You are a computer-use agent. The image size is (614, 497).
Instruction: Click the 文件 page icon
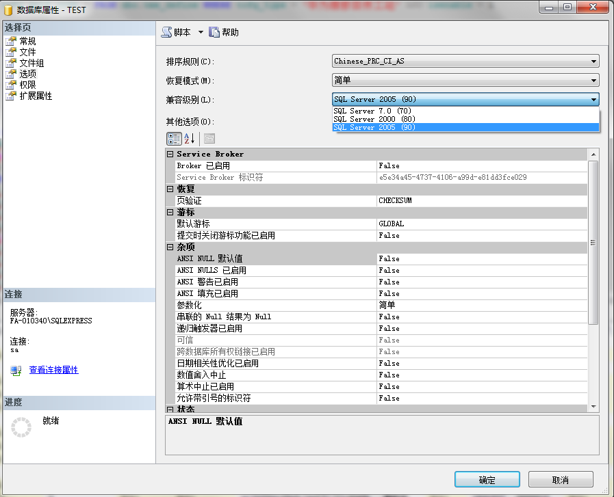11,52
